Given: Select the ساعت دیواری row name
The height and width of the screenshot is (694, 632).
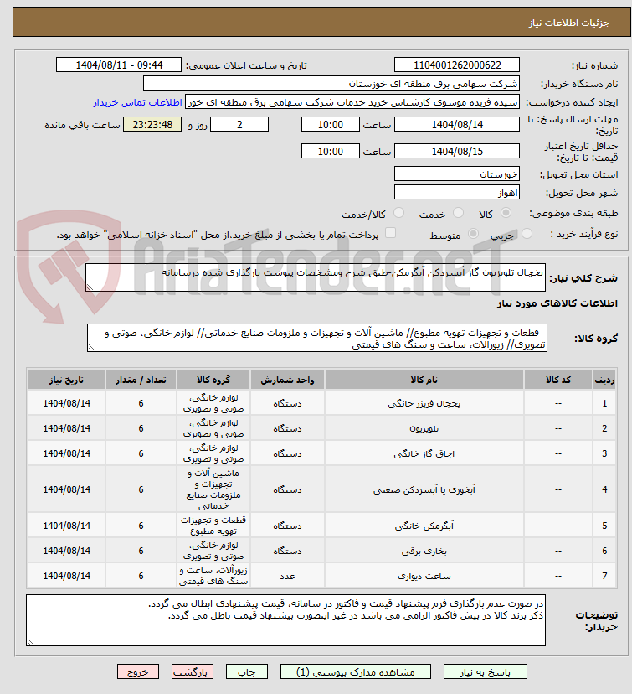Looking at the screenshot, I should [x=424, y=577].
